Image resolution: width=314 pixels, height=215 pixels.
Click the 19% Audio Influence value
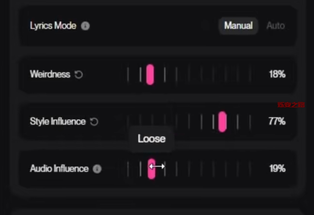click(x=277, y=169)
